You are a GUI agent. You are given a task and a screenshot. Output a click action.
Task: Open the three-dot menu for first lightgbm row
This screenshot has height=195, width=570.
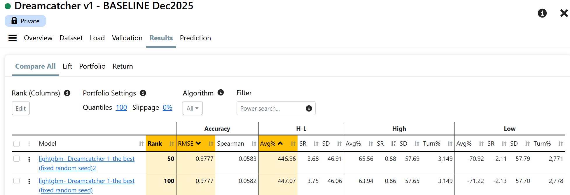pos(29,159)
